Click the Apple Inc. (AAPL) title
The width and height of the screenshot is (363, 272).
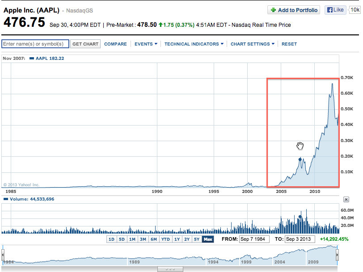pos(31,10)
